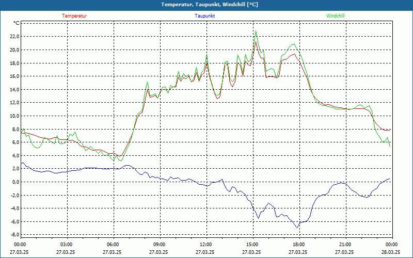Screen dimensions: 413x258
Task: Click the 18:00 time axis label
Action: [x=299, y=245]
